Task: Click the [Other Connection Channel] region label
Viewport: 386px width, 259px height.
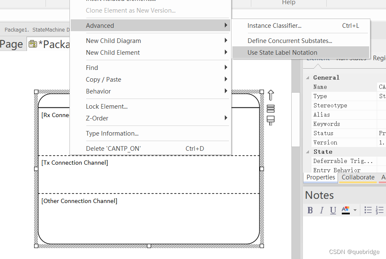Action: pos(79,201)
